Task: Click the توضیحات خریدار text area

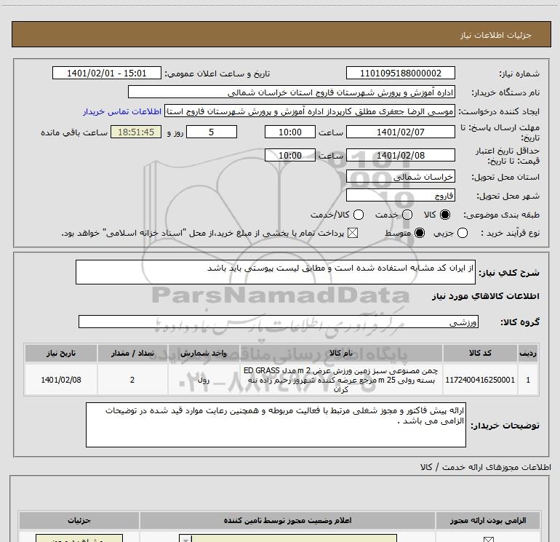Action: pyautogui.click(x=276, y=425)
